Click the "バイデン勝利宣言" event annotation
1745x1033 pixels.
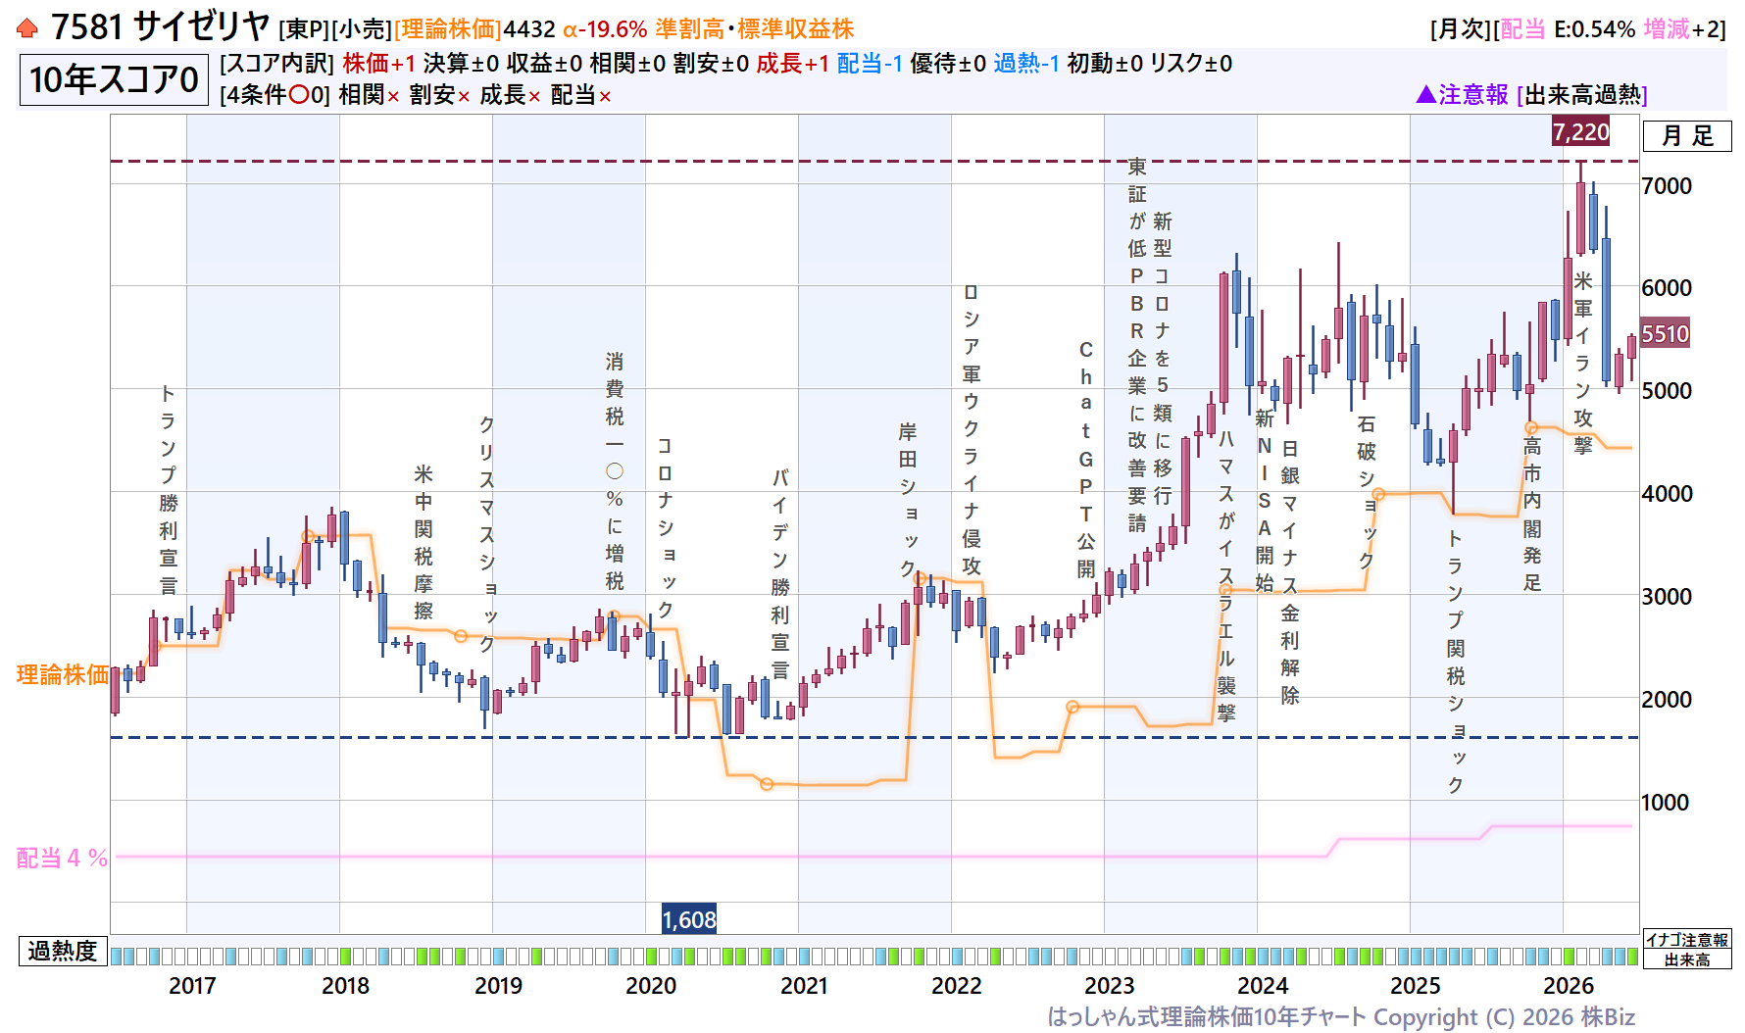point(780,573)
